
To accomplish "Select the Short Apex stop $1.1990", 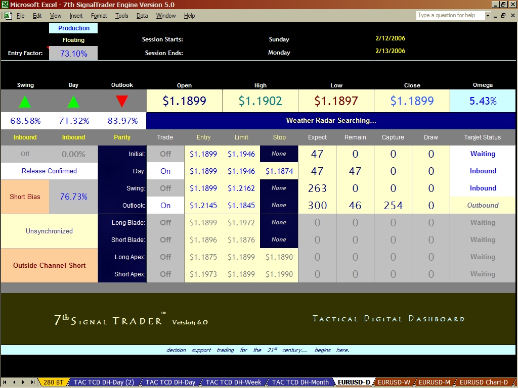I will point(279,274).
